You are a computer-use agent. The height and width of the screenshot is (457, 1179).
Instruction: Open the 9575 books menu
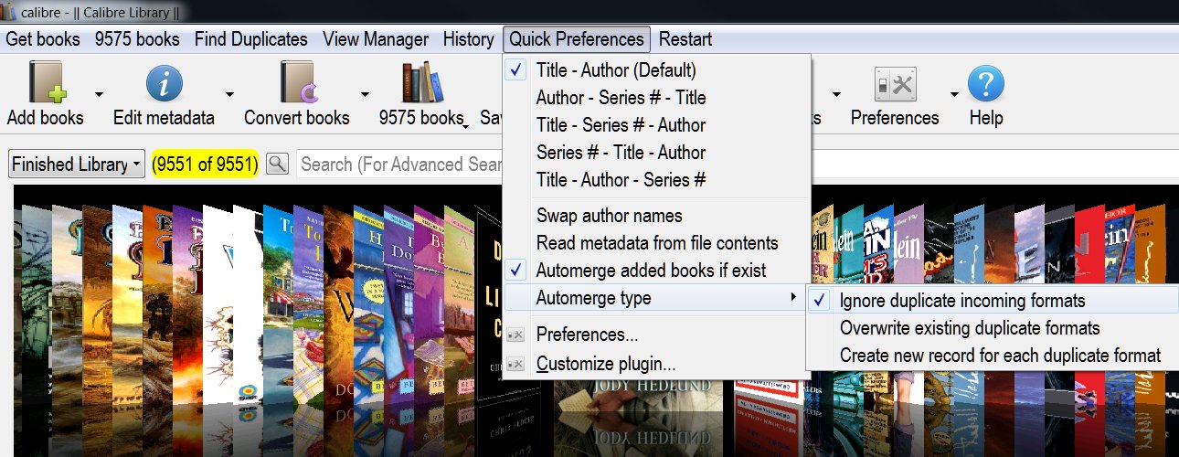(x=137, y=39)
